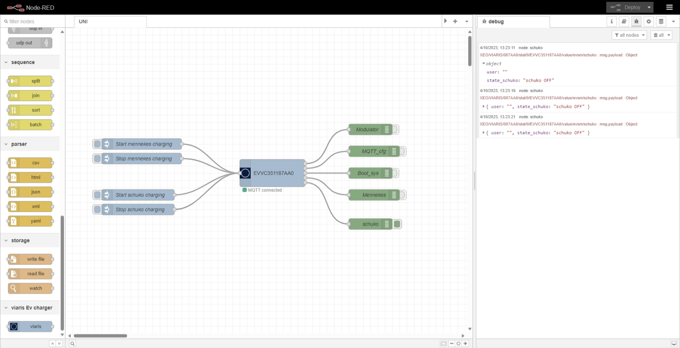Add a new flow tab with plus icon
The height and width of the screenshot is (348, 680).
tap(455, 21)
